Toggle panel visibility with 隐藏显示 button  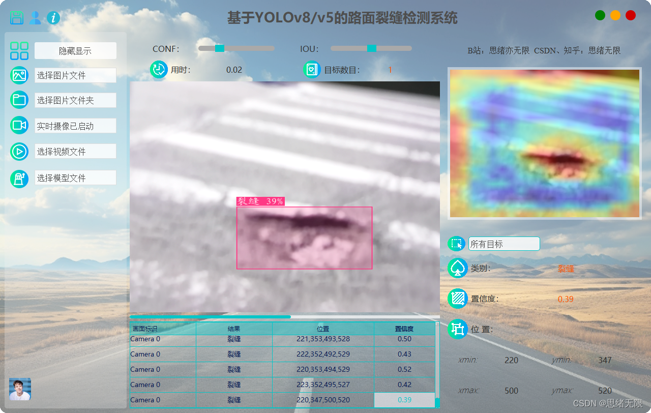[75, 50]
